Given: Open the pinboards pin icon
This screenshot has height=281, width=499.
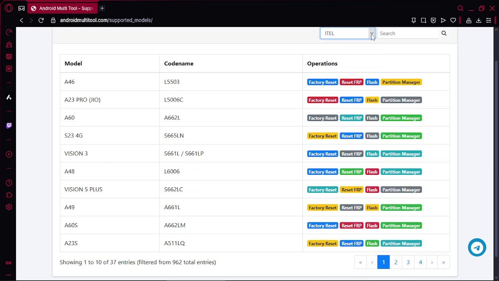Looking at the screenshot, I should coord(414,20).
